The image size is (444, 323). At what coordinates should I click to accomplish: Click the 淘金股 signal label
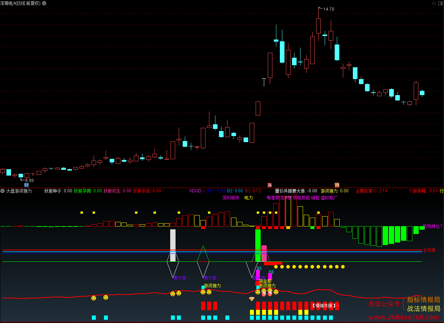pyautogui.click(x=265, y=281)
